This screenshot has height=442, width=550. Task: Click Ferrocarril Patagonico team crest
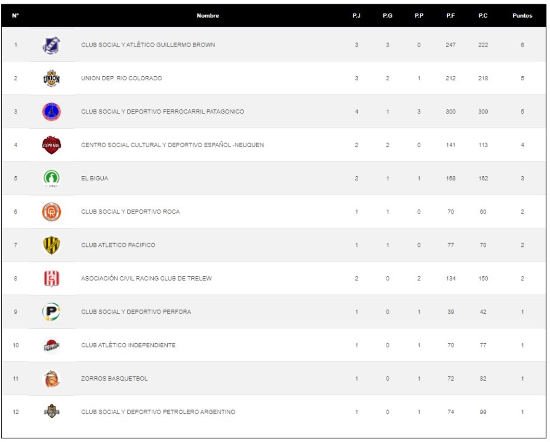point(52,112)
